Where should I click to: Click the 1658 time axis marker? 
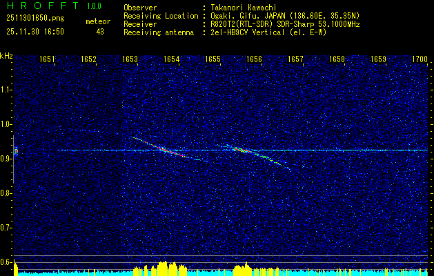(337, 59)
